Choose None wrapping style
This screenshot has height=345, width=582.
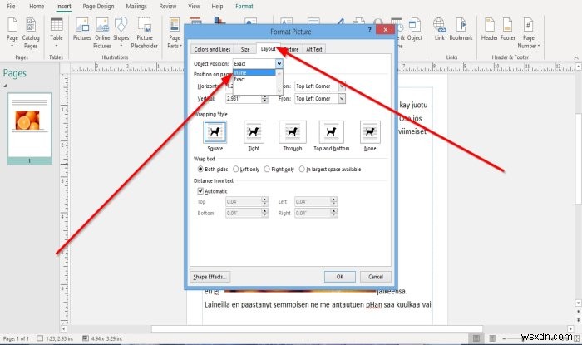370,132
